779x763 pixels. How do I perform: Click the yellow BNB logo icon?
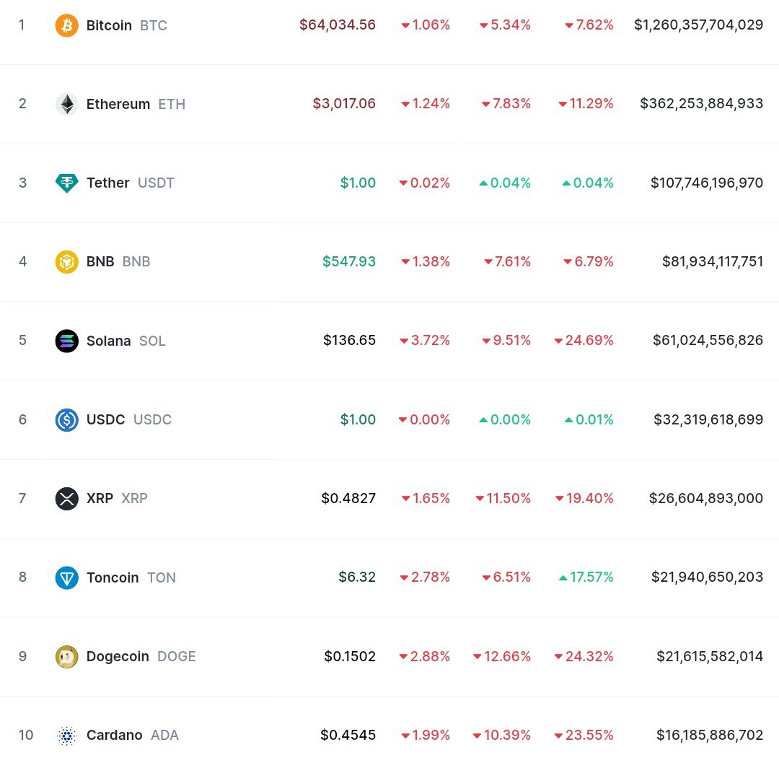67,262
